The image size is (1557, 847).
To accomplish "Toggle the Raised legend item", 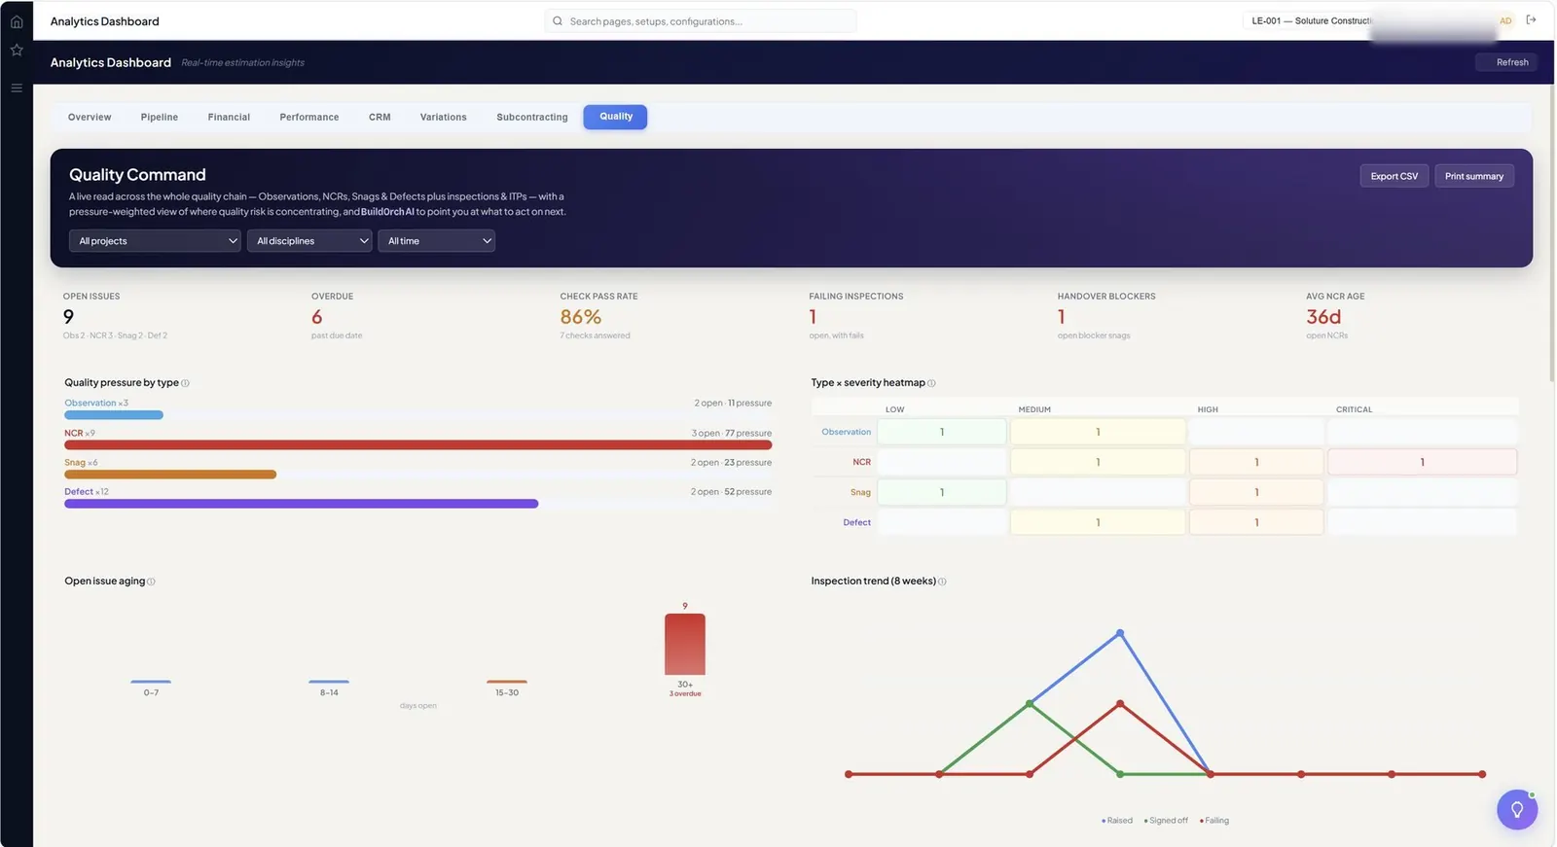I will 1117,821.
